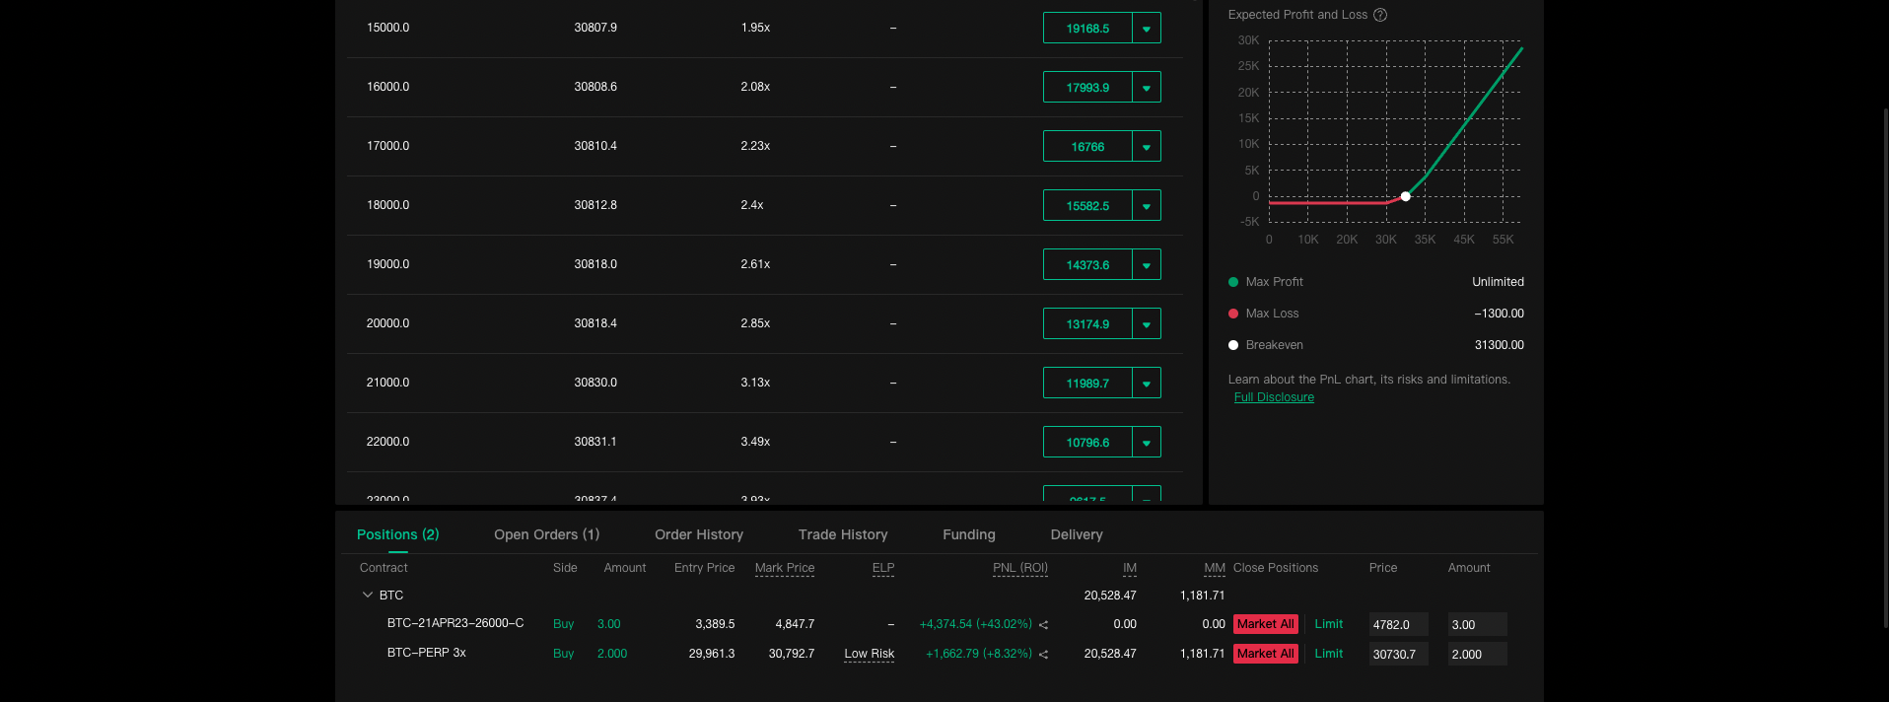Edit the 4782.0 close price field
The image size is (1889, 702).
point(1398,624)
